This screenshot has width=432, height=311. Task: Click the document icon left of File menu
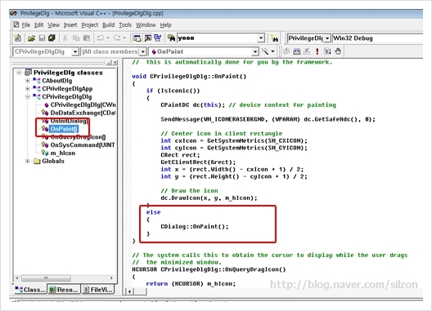[x=16, y=24]
